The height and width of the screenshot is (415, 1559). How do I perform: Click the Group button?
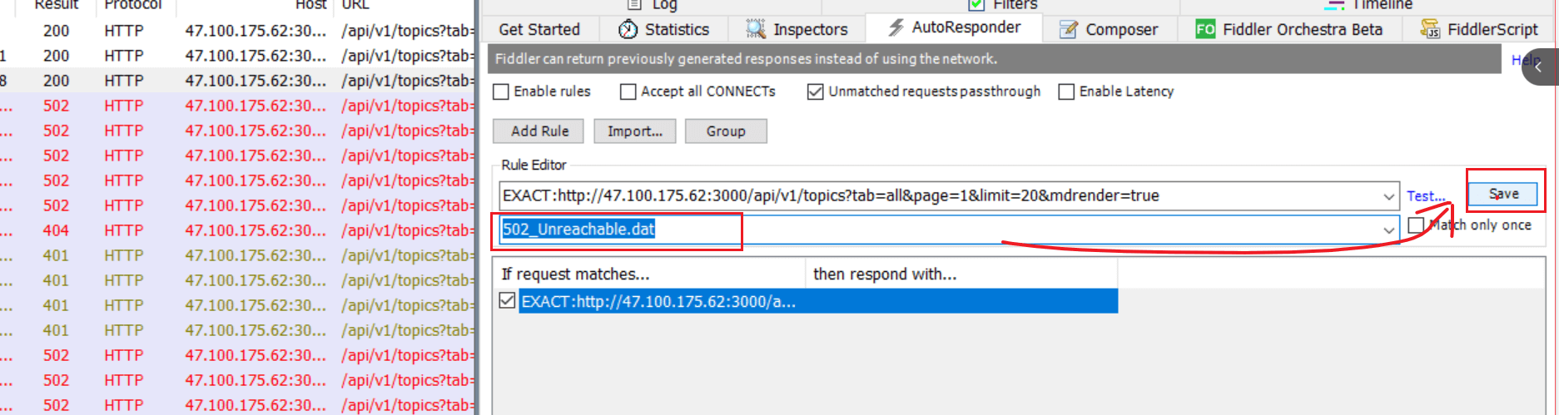point(726,131)
